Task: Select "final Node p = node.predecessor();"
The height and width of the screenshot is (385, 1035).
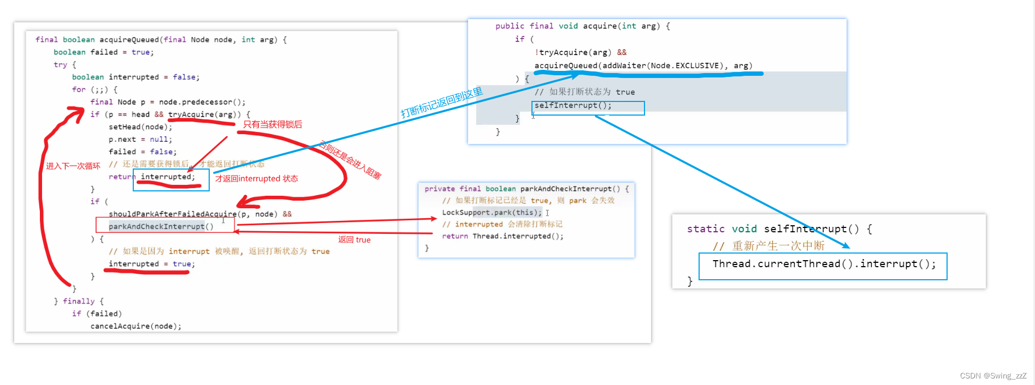Action: (x=168, y=102)
